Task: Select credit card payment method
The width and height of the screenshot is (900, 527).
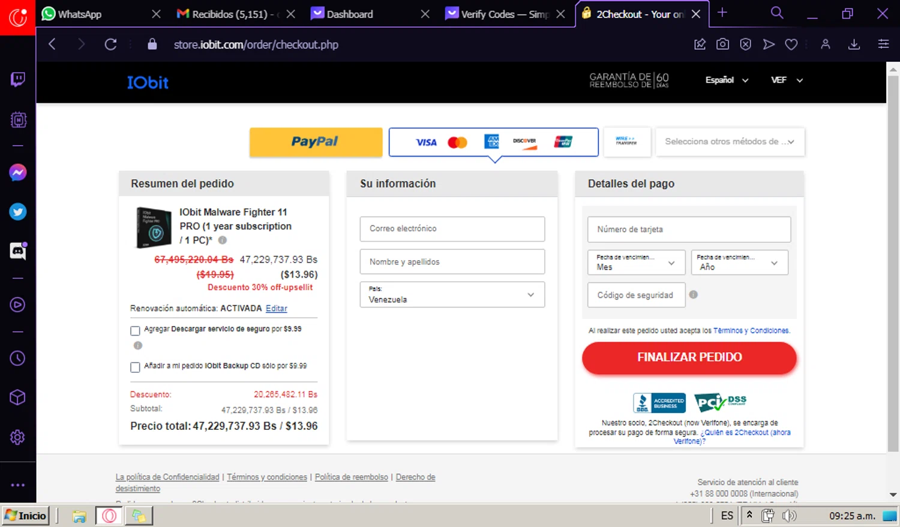Action: (x=494, y=142)
